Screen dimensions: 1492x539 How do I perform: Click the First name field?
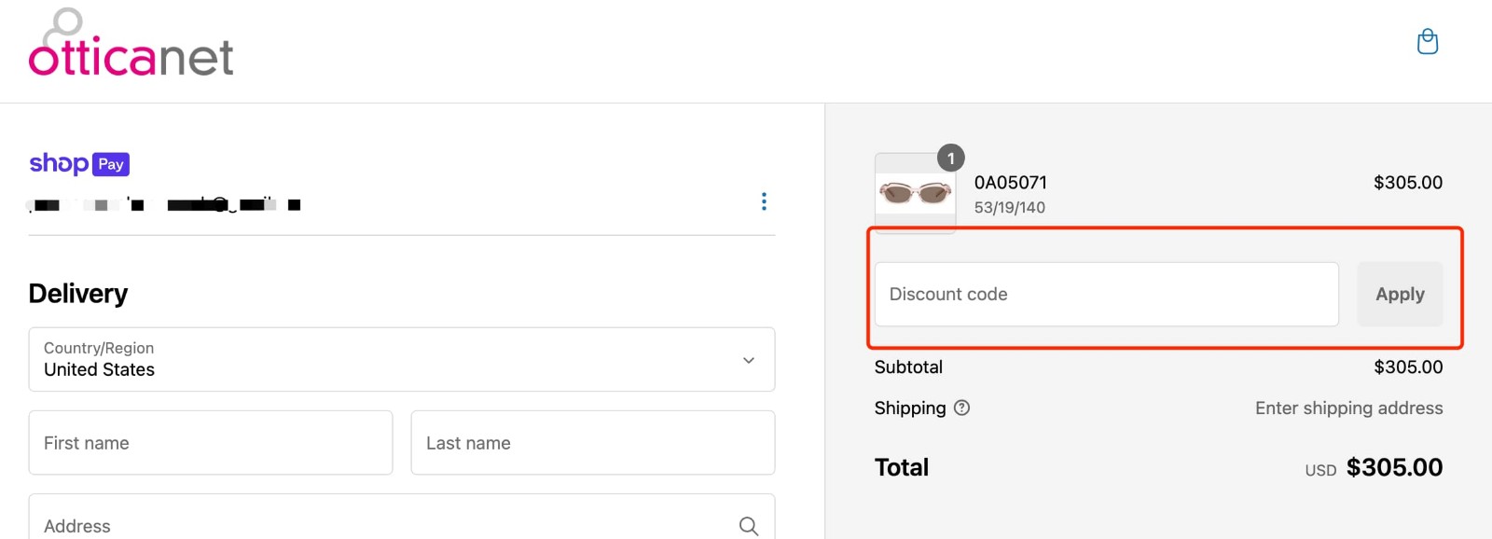(210, 442)
